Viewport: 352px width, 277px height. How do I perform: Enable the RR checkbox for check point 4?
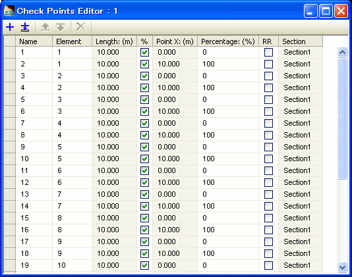click(268, 88)
